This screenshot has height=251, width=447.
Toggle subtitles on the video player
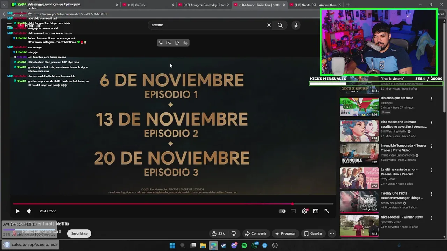(x=293, y=211)
